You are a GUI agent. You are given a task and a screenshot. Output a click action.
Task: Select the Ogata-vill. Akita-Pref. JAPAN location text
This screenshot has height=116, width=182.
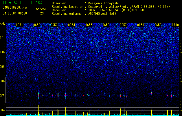(129, 7)
